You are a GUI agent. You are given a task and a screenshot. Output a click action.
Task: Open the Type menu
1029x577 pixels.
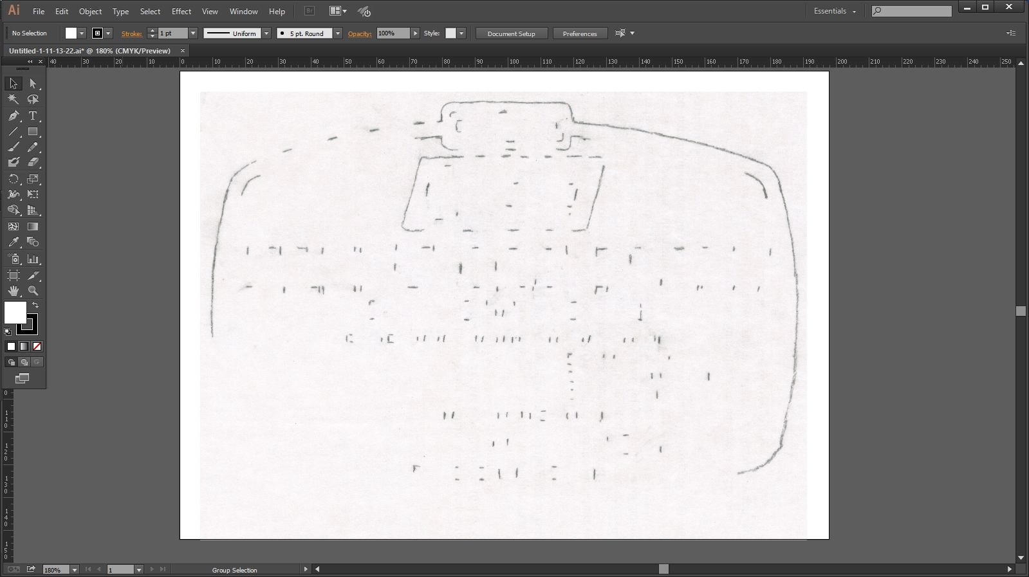point(120,11)
